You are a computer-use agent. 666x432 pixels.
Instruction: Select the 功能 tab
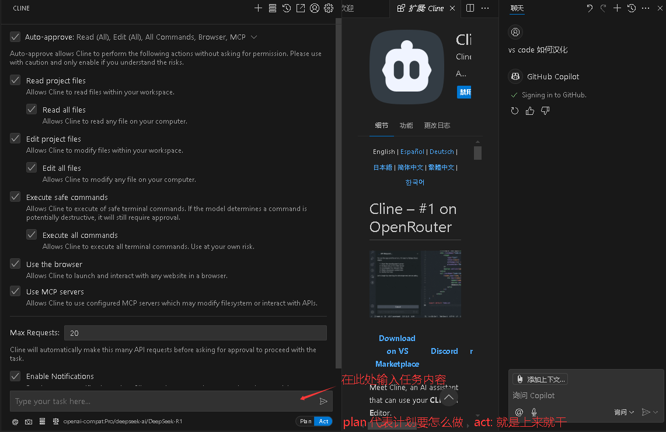click(x=406, y=125)
